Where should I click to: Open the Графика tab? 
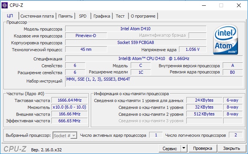click(x=102, y=16)
